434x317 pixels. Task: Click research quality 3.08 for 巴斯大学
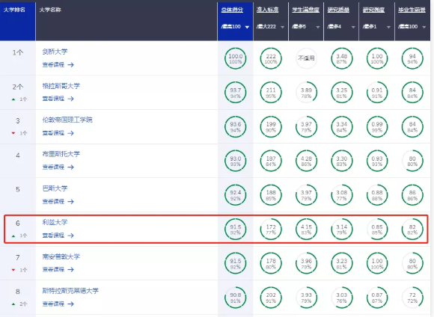click(x=341, y=195)
